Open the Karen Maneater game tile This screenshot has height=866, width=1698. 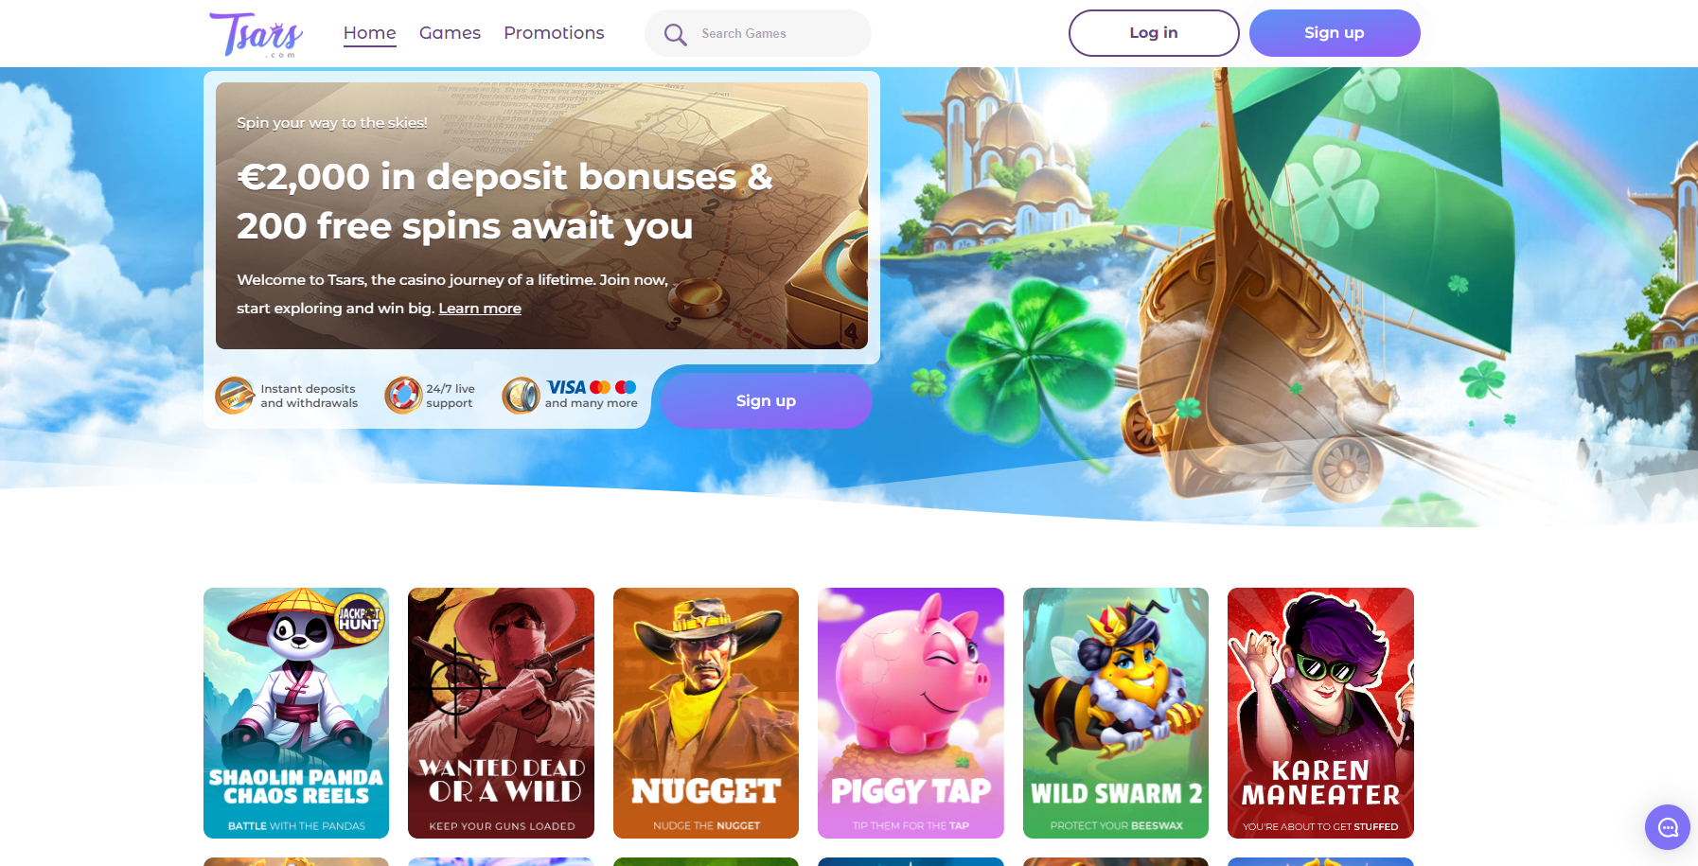pyautogui.click(x=1320, y=713)
